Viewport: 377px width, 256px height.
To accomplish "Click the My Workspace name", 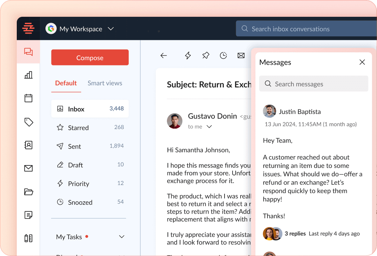I will (x=81, y=29).
